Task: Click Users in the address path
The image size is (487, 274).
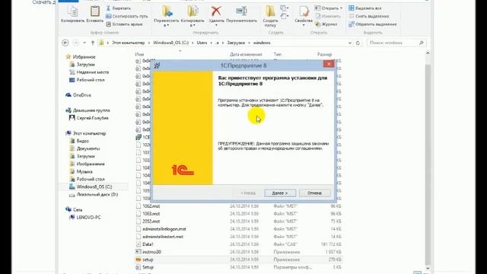Action: [x=202, y=43]
